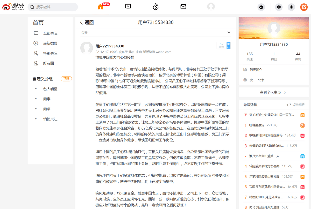Click the post author's avatar thumbnail

click(x=87, y=48)
